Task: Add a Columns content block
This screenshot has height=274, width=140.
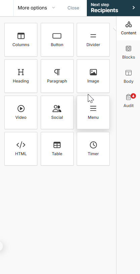Action: coord(21,40)
